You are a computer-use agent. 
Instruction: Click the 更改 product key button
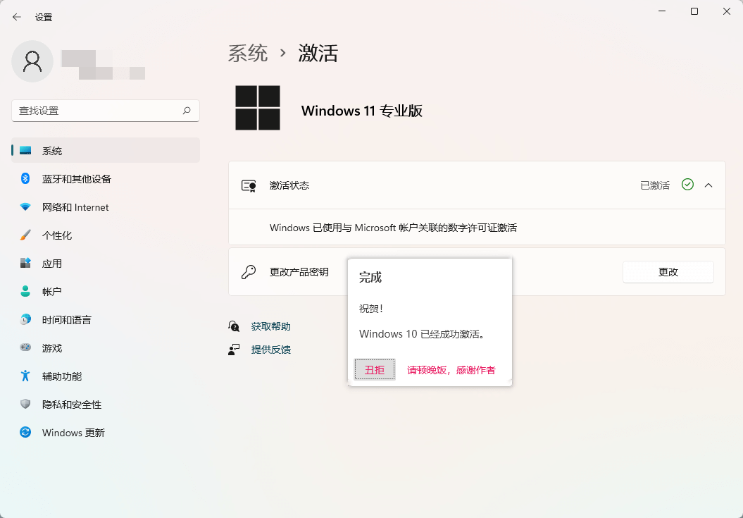click(x=668, y=272)
